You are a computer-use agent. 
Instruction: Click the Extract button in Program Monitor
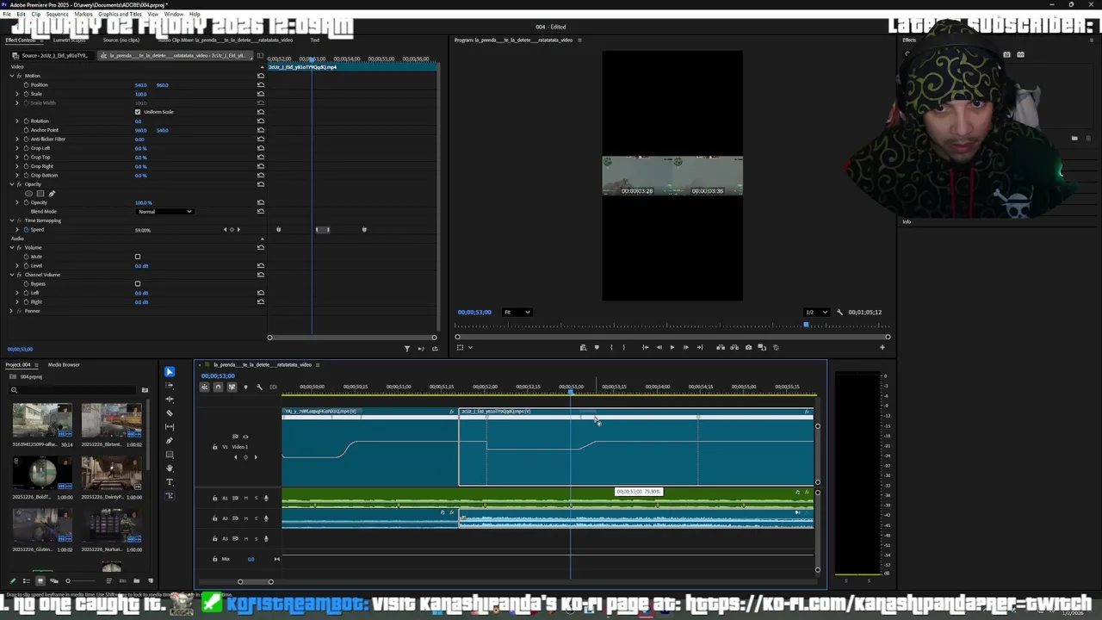[734, 347]
